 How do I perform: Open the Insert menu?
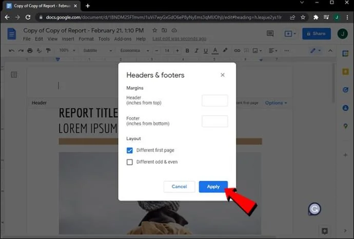point(68,39)
